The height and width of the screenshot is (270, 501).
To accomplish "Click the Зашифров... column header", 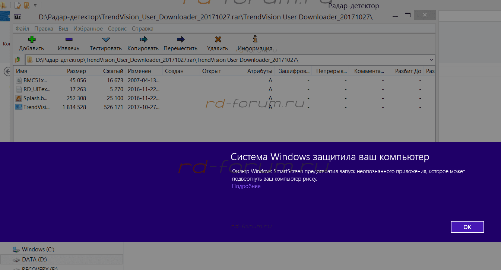I will (x=293, y=71).
